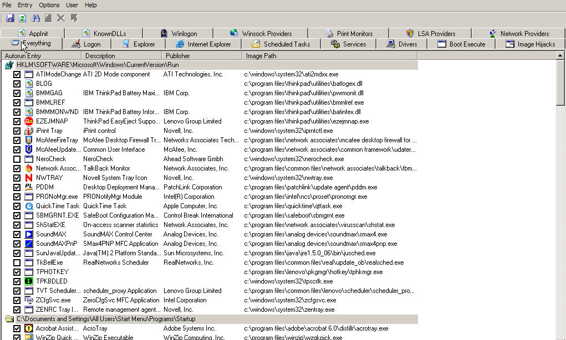Click the ZCfgSvc.exe entry icon
Viewport: 566px width, 340px height.
pos(29,300)
